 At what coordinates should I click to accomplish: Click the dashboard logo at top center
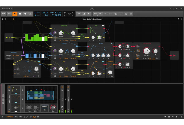point(92,9)
